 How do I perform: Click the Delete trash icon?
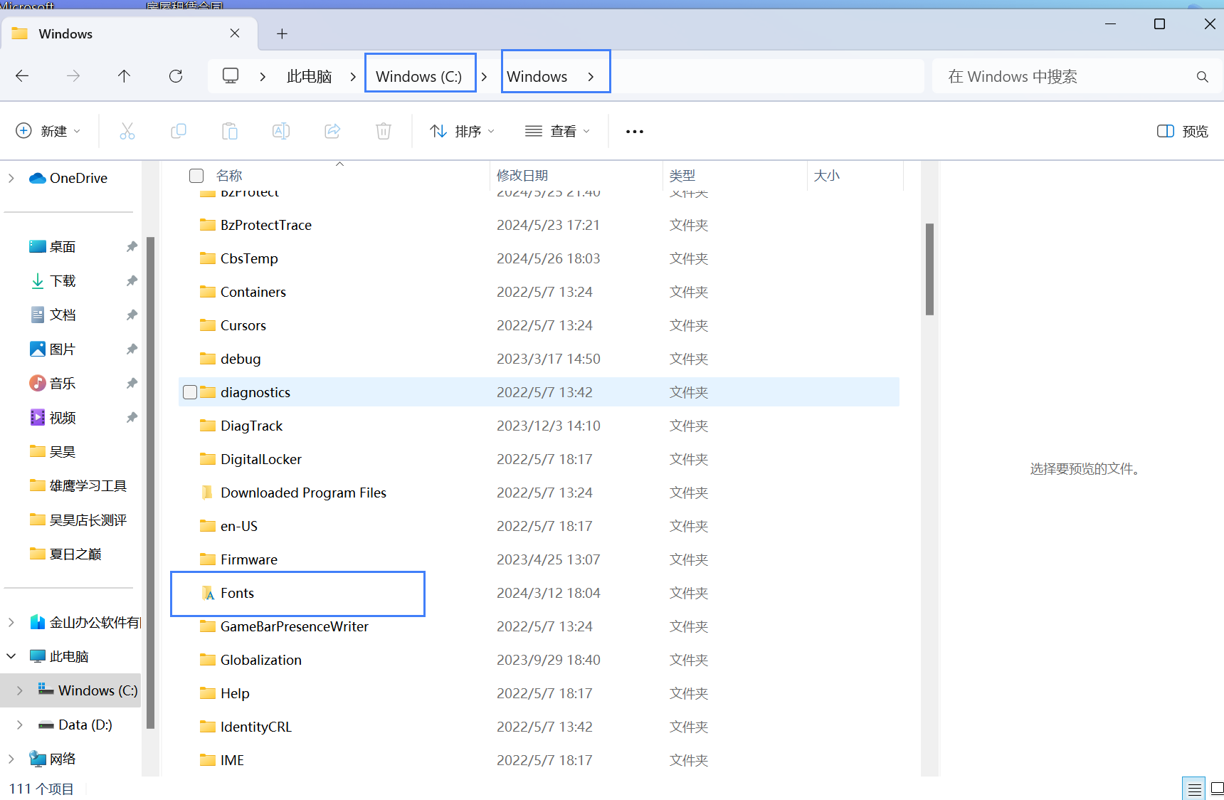(384, 131)
